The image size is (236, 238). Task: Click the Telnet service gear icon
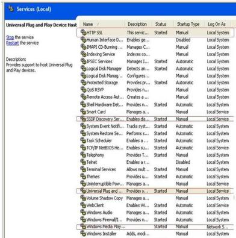(83, 162)
